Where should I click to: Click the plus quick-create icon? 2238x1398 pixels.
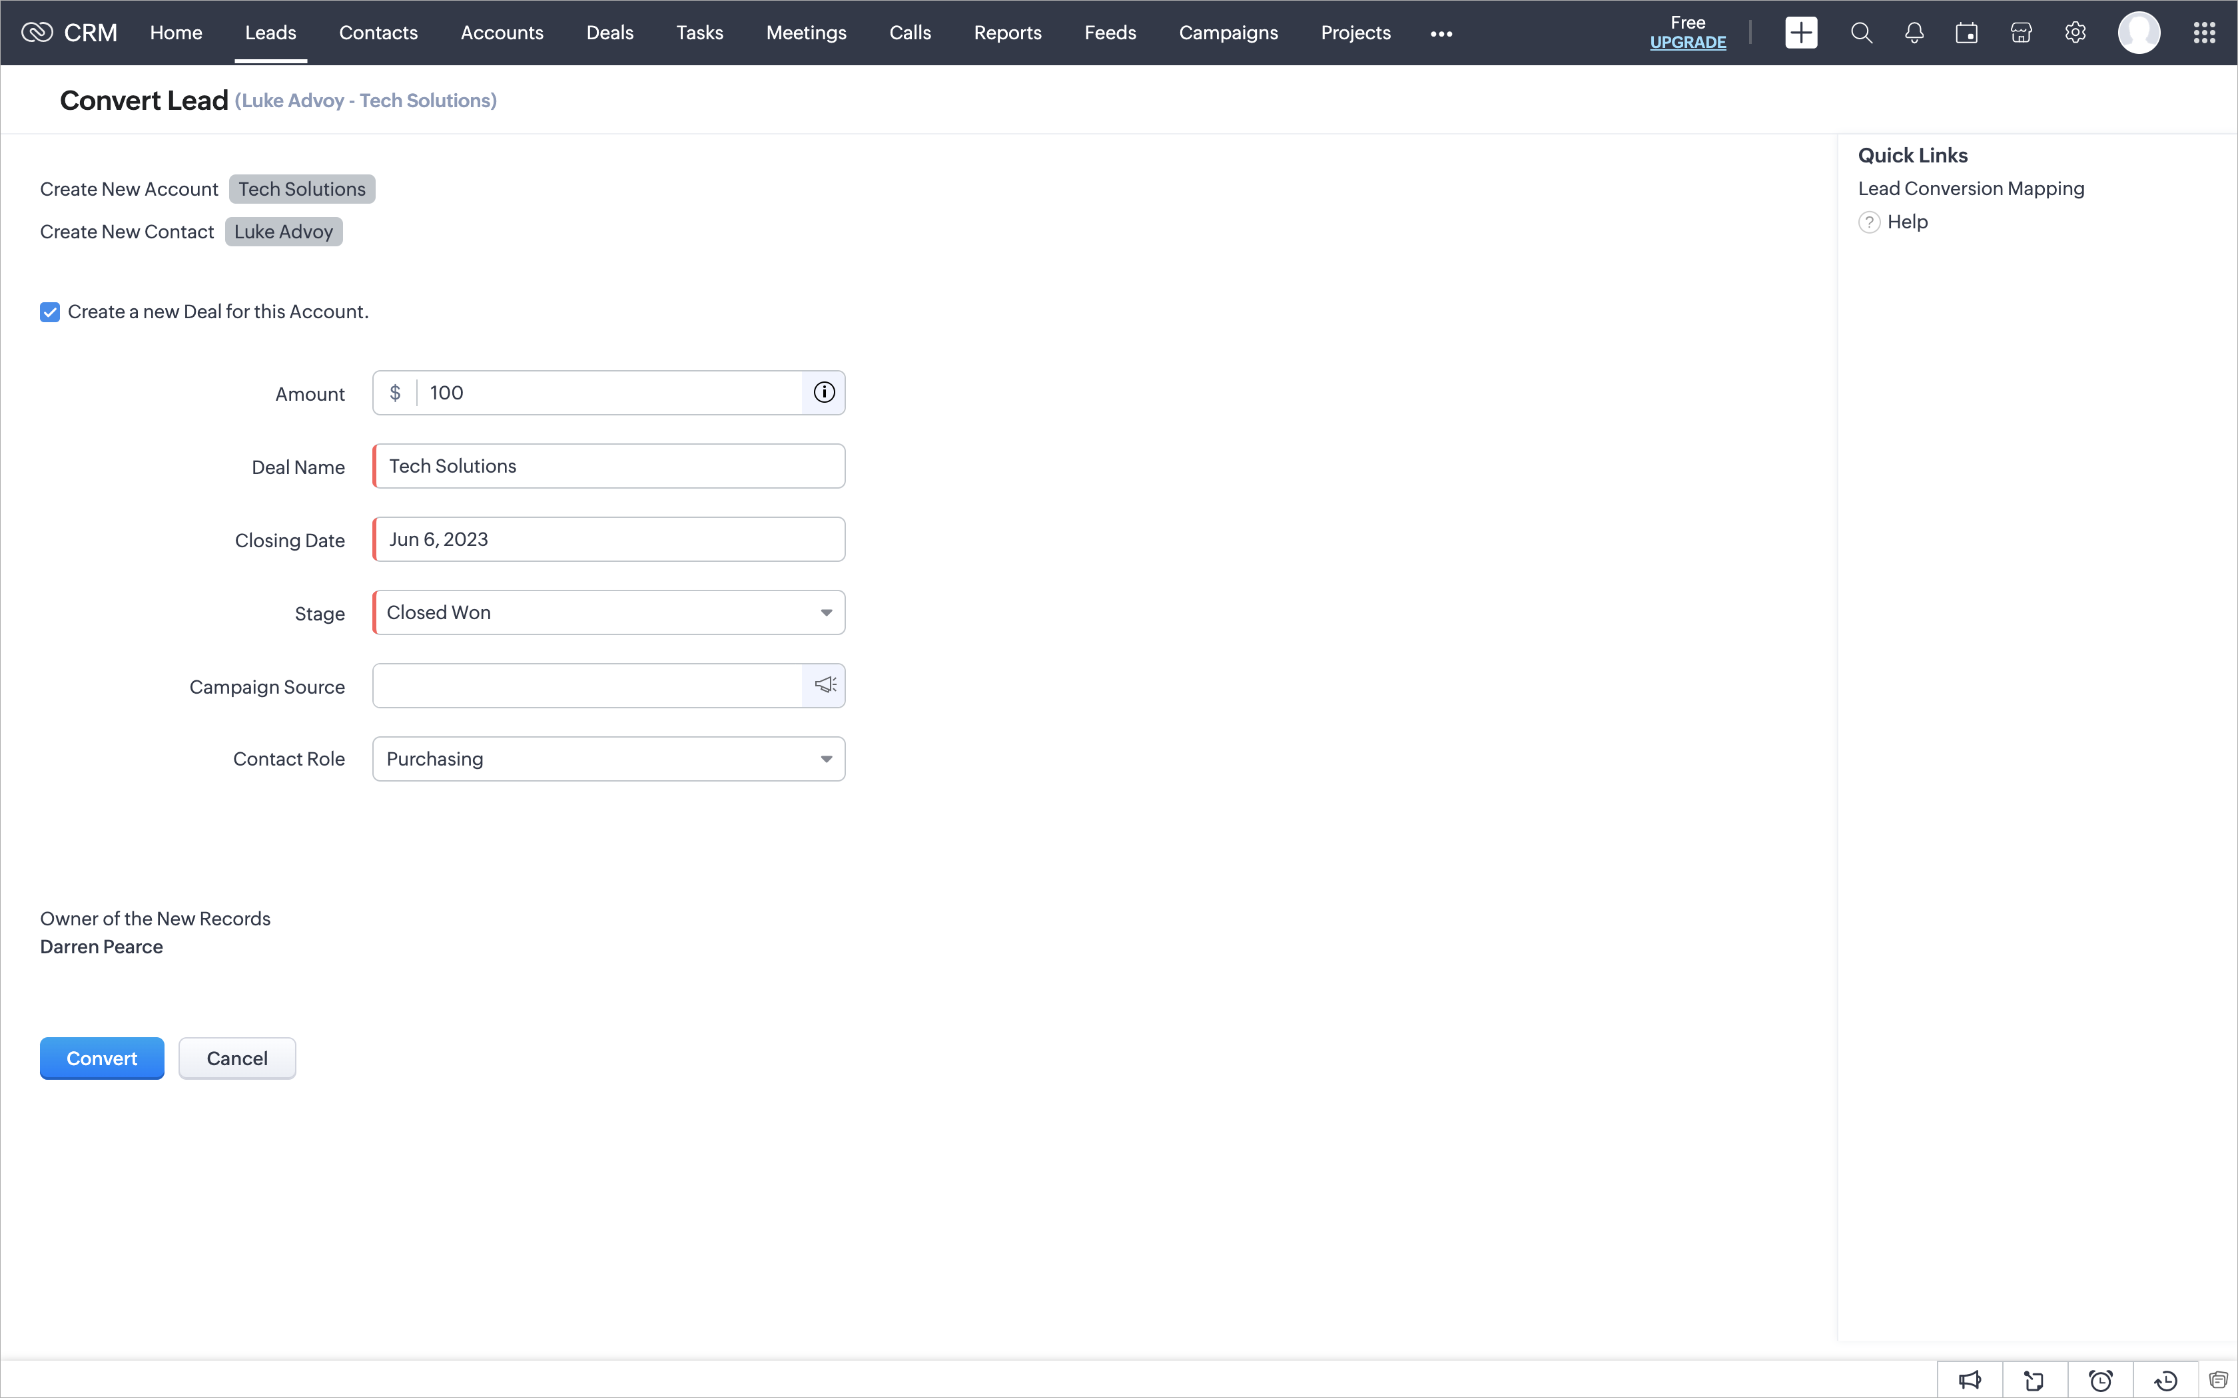(1800, 33)
